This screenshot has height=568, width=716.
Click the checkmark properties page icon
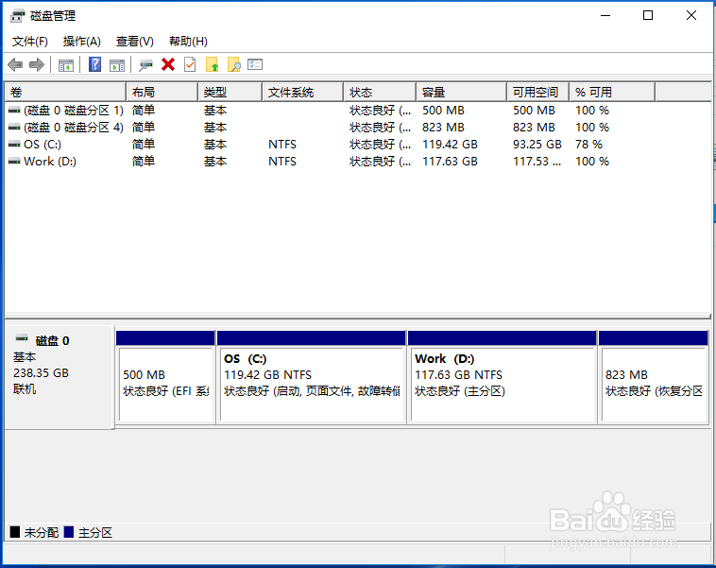(x=190, y=64)
